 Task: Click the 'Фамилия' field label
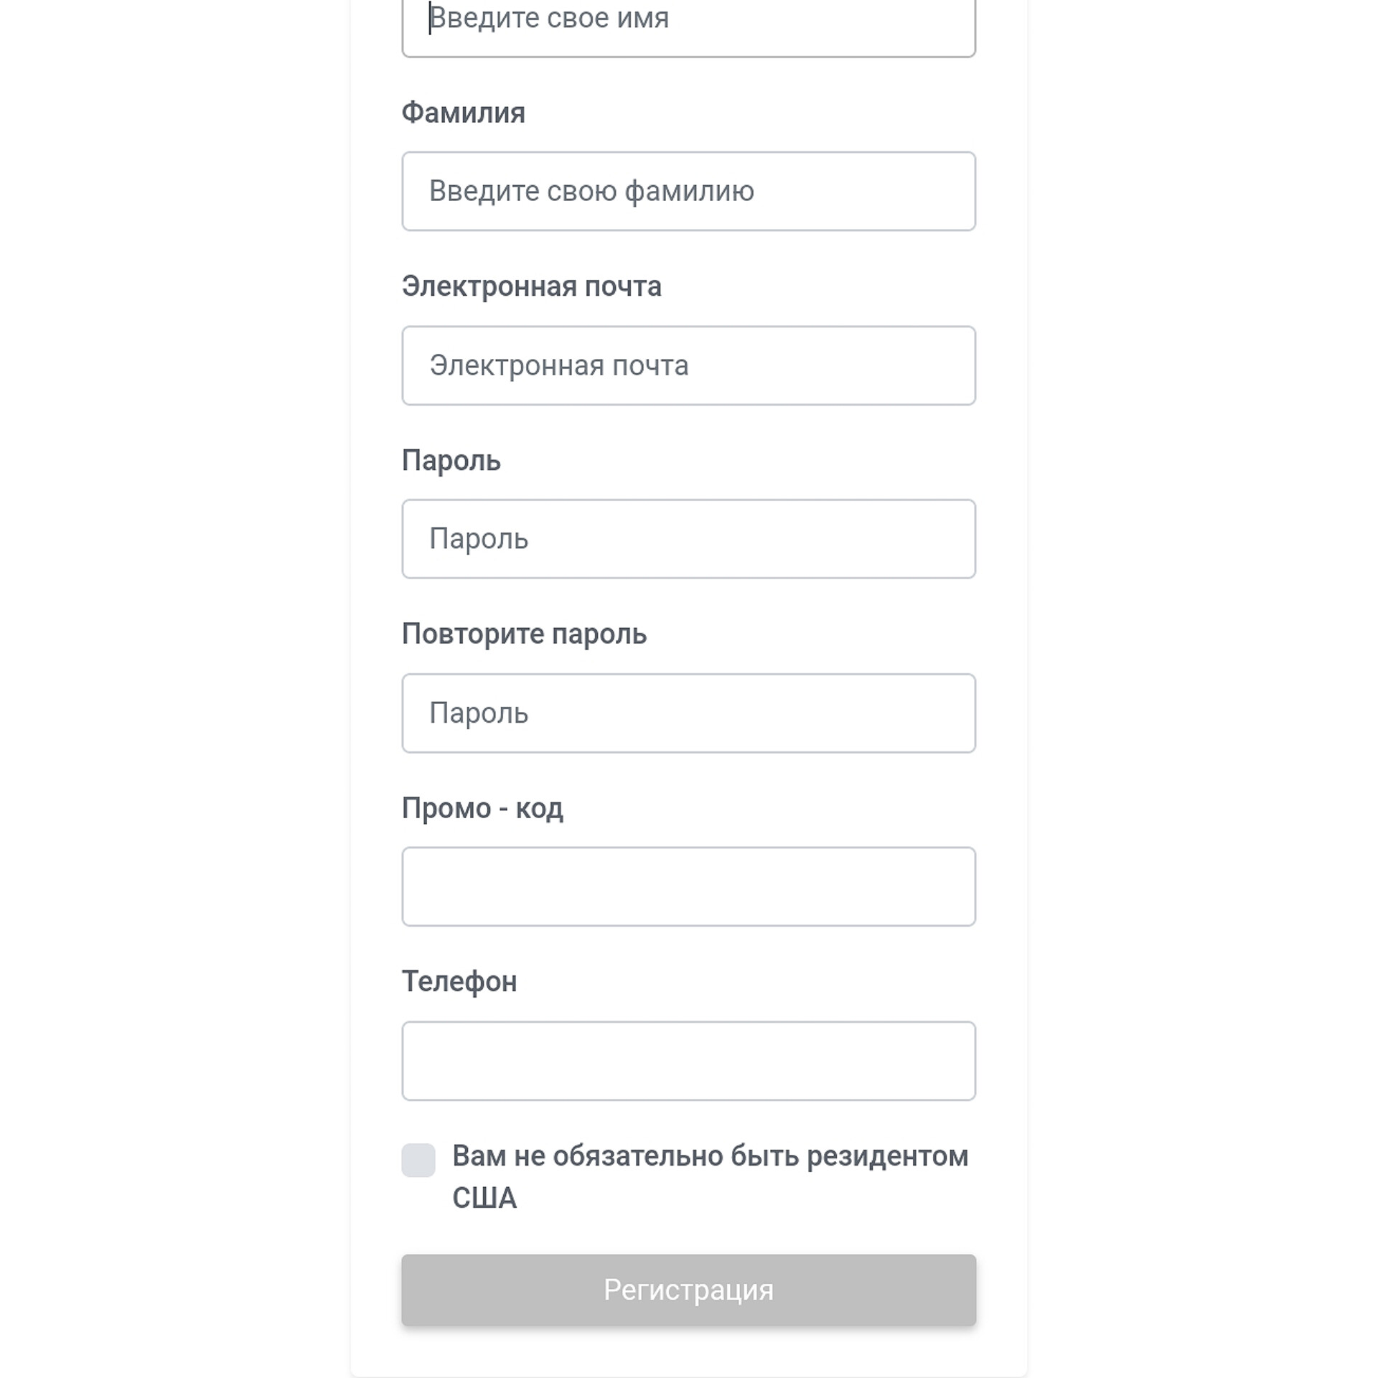[464, 113]
